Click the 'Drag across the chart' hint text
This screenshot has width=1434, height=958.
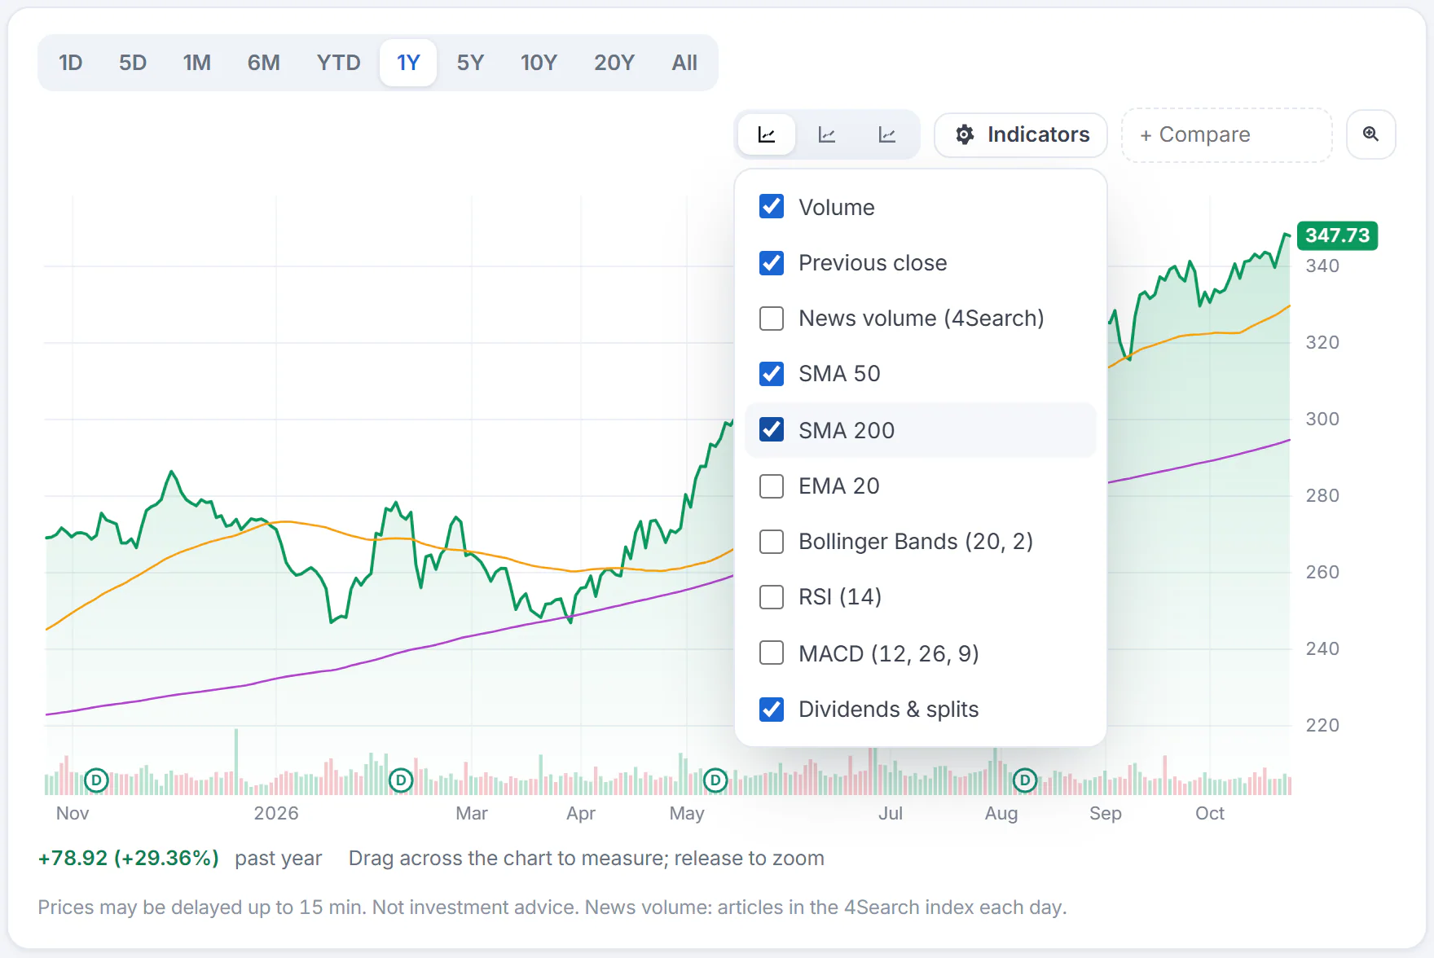pos(587,859)
